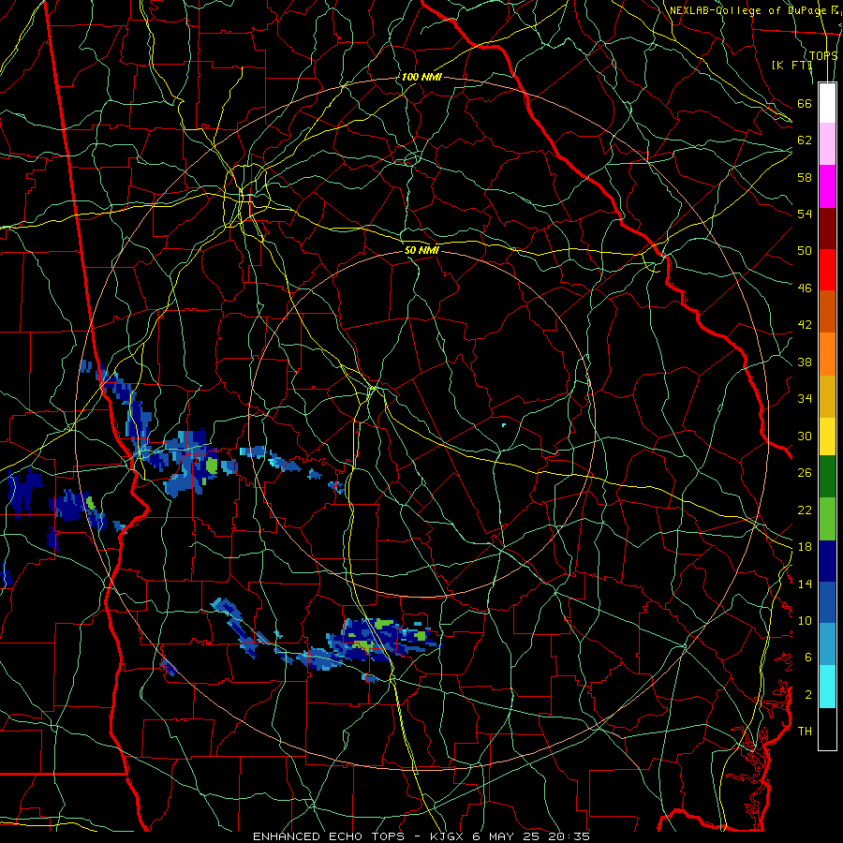843x843 pixels.
Task: Click the bright orange legend swatch
Action: pyautogui.click(x=827, y=354)
